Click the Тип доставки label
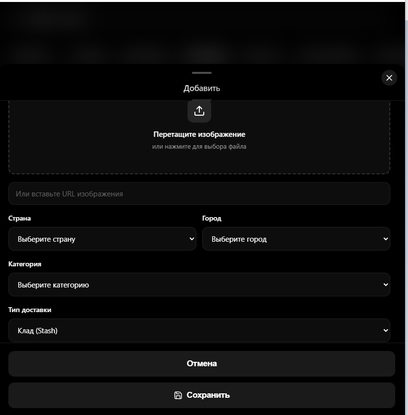This screenshot has height=415, width=408. pos(30,310)
